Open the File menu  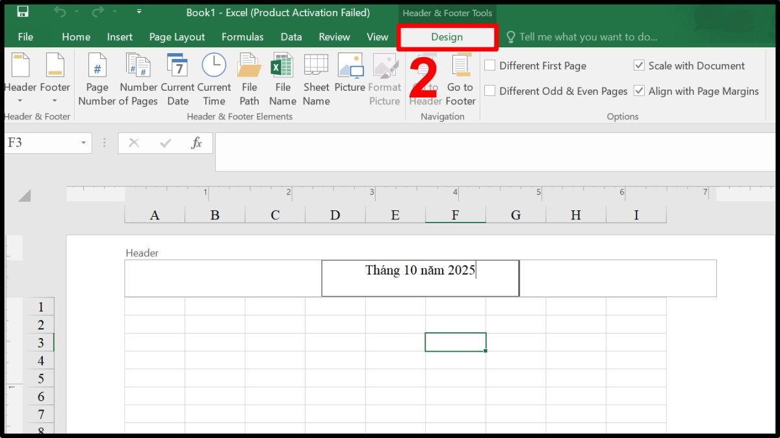[25, 37]
